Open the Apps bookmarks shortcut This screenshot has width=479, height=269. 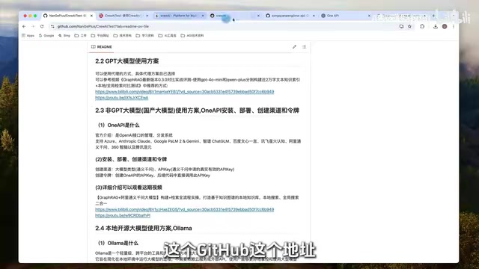point(28,36)
